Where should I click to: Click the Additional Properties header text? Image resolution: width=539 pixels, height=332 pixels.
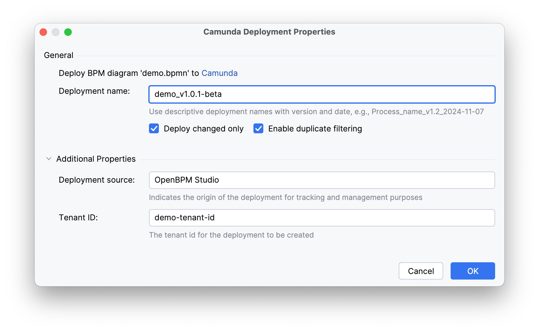pyautogui.click(x=95, y=159)
